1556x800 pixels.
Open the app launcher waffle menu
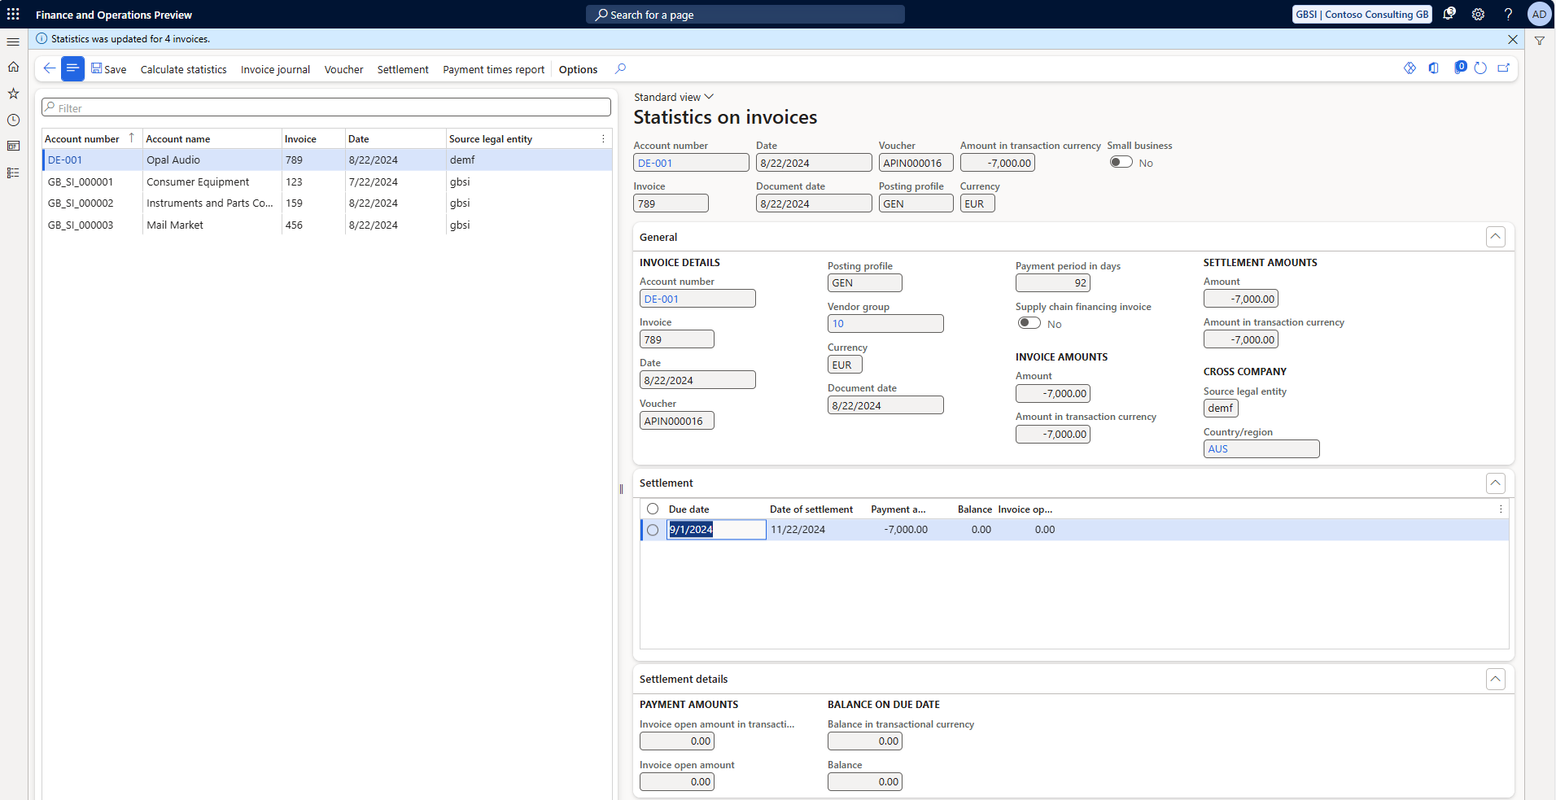[13, 14]
